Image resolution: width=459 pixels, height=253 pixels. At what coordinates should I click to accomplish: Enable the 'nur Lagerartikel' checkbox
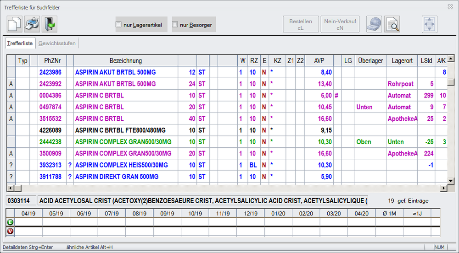(119, 25)
